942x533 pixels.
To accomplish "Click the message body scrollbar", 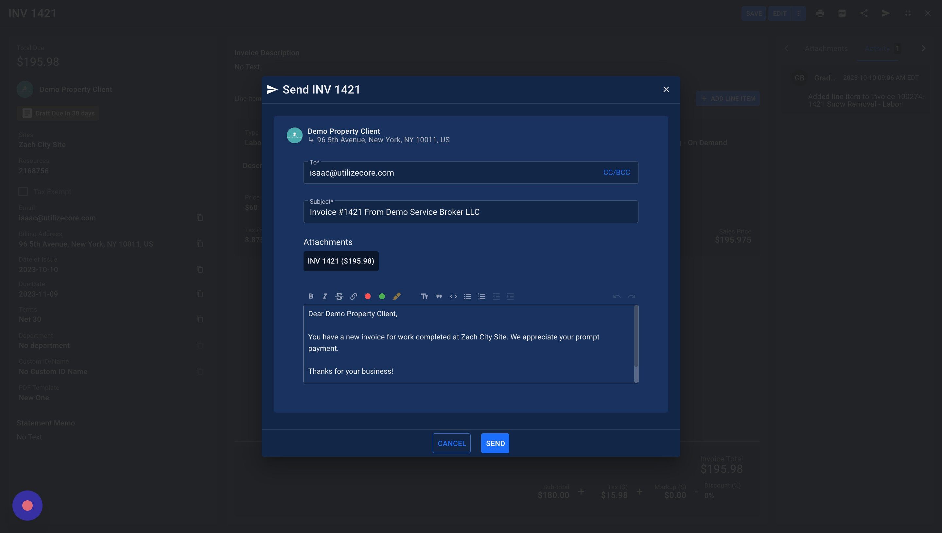I will [636, 337].
